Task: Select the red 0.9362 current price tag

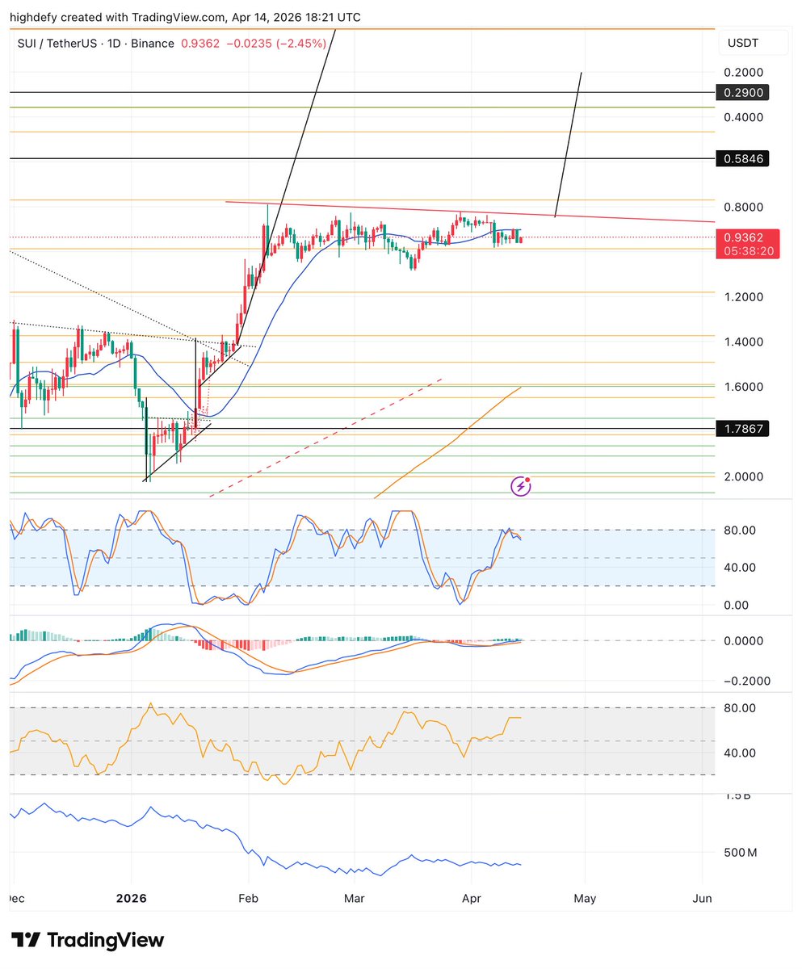Action: point(748,244)
